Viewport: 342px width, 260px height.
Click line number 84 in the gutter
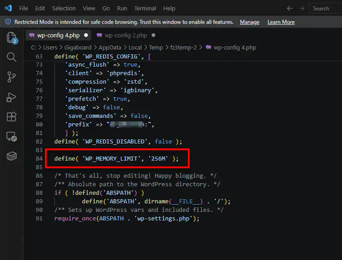[39, 158]
